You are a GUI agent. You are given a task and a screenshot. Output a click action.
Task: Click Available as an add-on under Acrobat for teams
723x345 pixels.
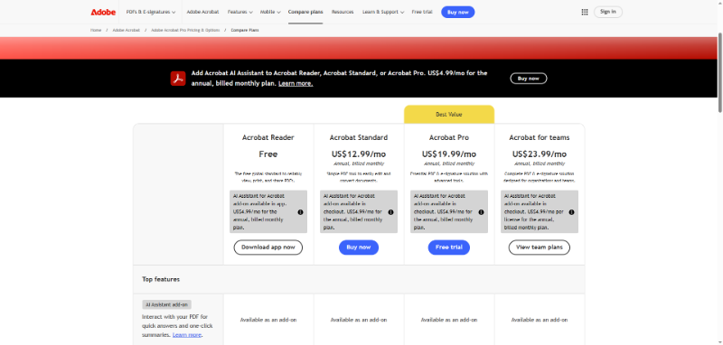(x=540, y=320)
